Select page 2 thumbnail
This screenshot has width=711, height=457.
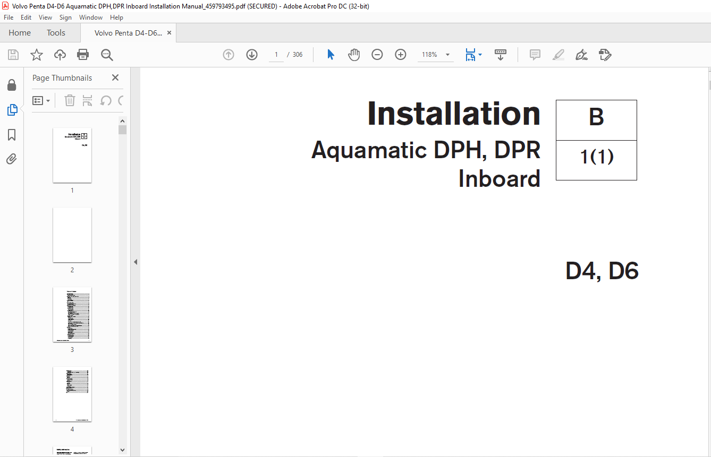pos(72,235)
